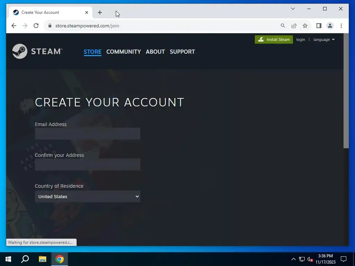The width and height of the screenshot is (355, 266).
Task: Bookmark this tab with the star icon
Action: tap(305, 26)
